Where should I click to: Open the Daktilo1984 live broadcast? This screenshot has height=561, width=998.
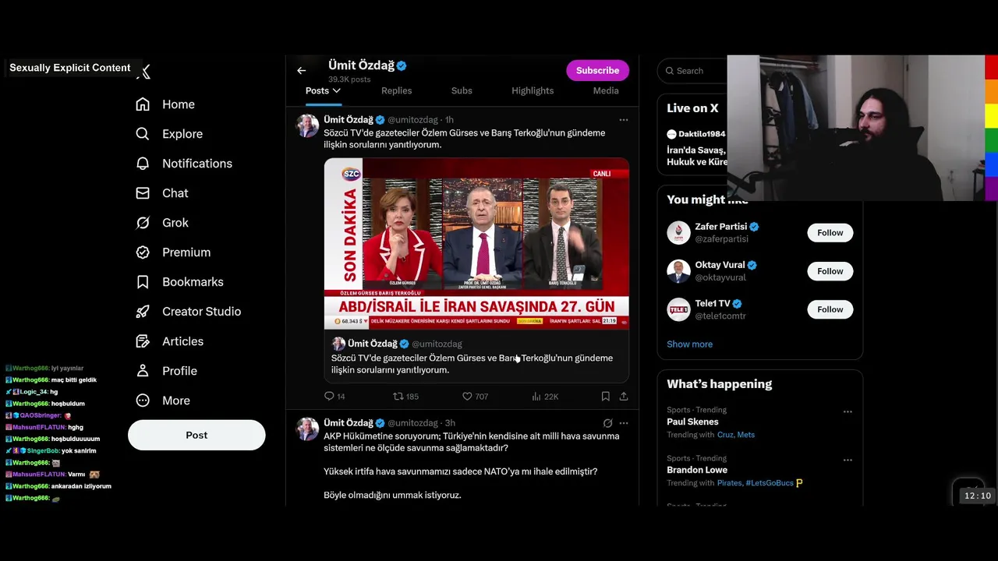696,148
